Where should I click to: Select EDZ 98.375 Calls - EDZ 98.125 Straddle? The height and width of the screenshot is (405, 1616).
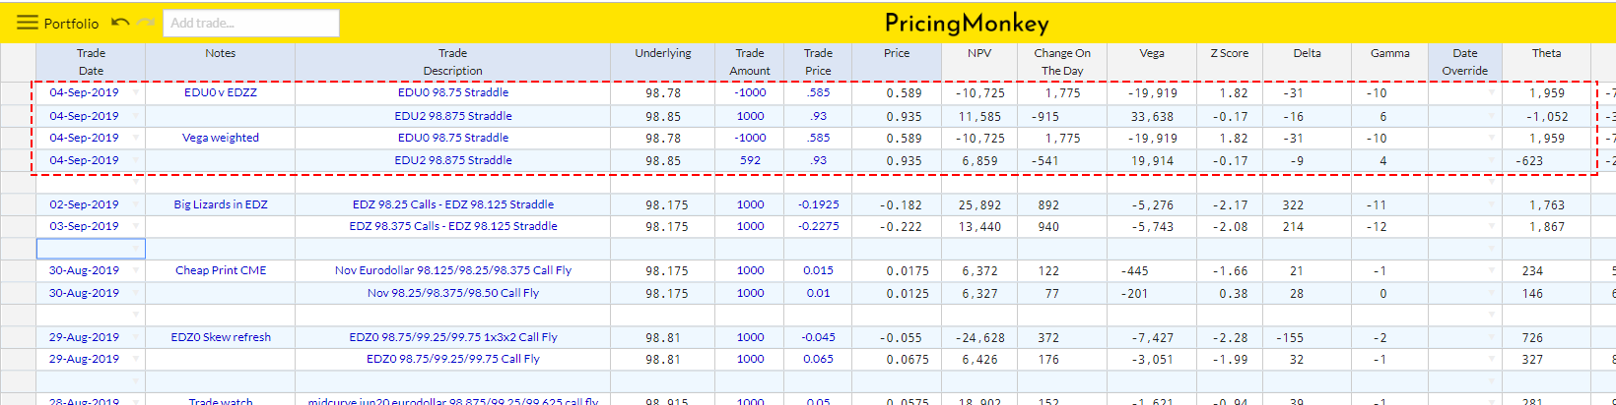452,226
